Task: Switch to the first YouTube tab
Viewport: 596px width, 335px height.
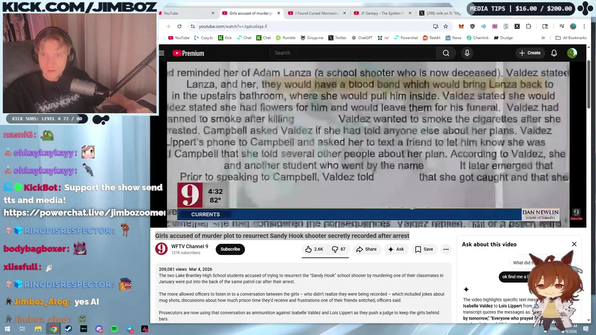Action: click(x=186, y=13)
